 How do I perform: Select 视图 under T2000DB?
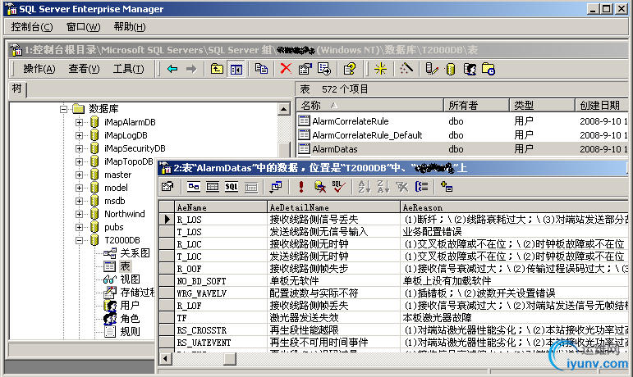(130, 279)
